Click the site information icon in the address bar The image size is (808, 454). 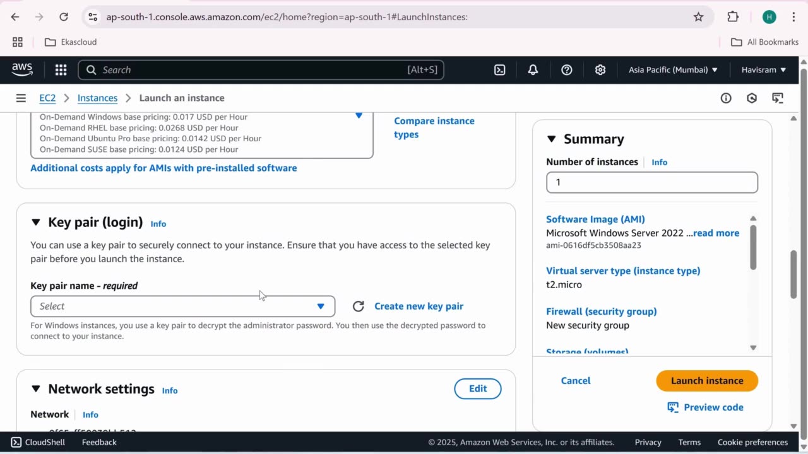point(93,17)
